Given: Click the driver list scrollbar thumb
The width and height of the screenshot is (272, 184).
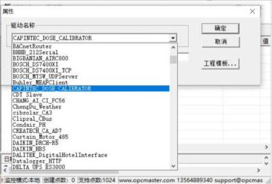Looking at the screenshot, I should [x=173, y=60].
